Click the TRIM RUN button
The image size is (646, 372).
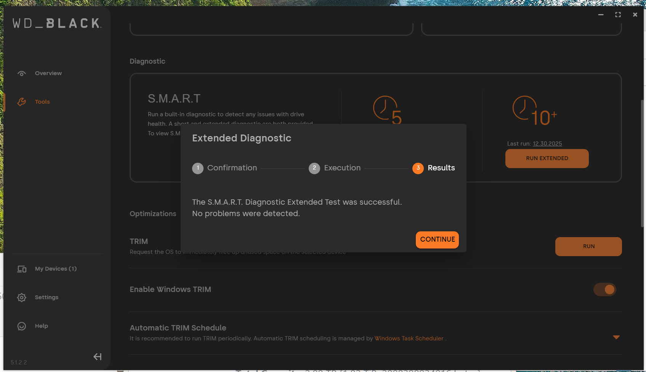click(x=588, y=247)
